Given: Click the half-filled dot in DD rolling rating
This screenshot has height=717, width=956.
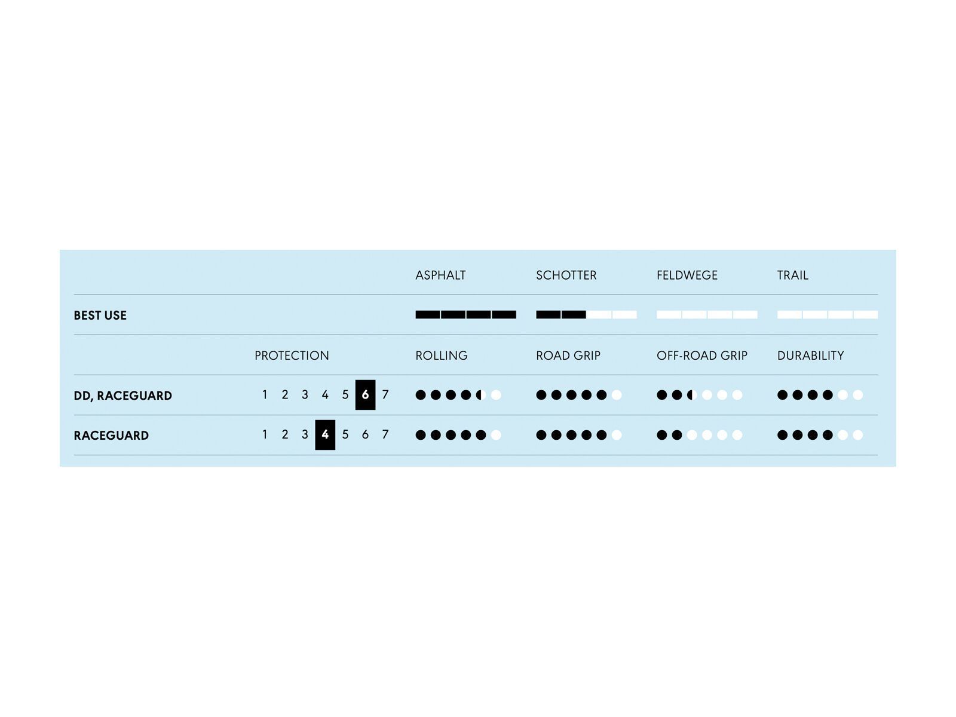Looking at the screenshot, I should coord(481,395).
